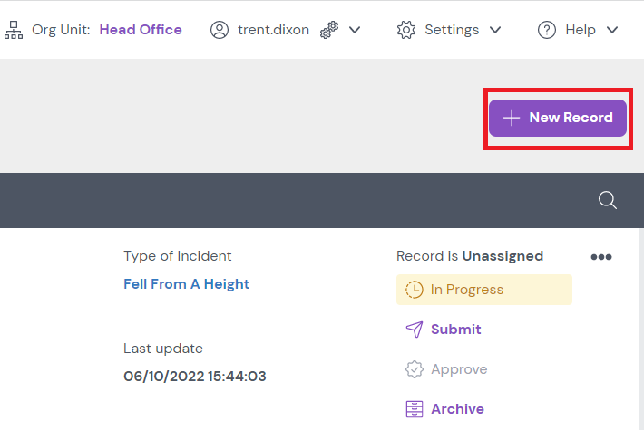The image size is (644, 430).
Task: Click the Archive box icon
Action: tap(414, 409)
